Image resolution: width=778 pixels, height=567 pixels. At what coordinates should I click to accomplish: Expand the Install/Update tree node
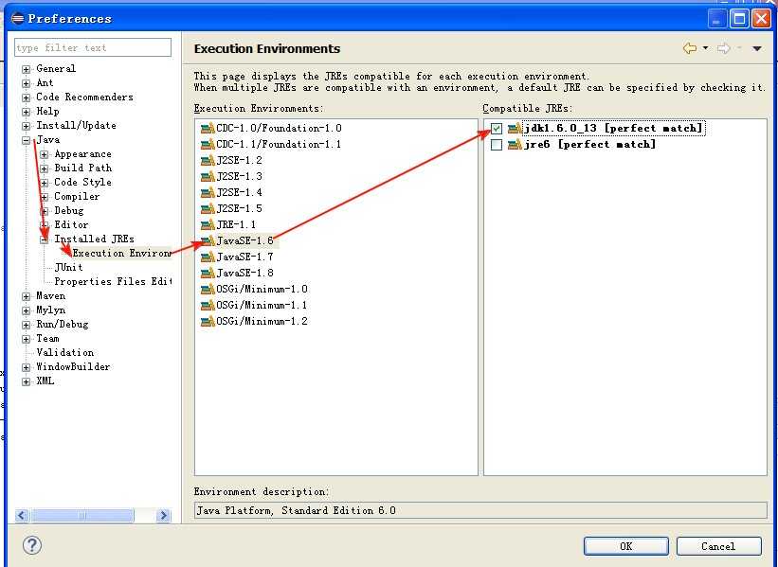pos(27,126)
